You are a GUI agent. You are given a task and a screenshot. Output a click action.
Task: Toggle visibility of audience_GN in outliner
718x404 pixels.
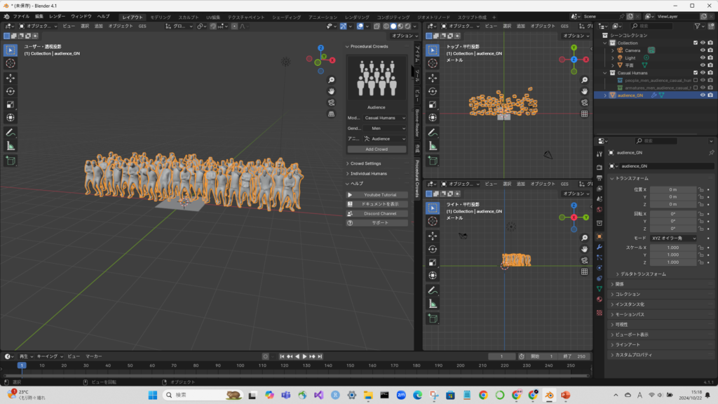tap(703, 95)
